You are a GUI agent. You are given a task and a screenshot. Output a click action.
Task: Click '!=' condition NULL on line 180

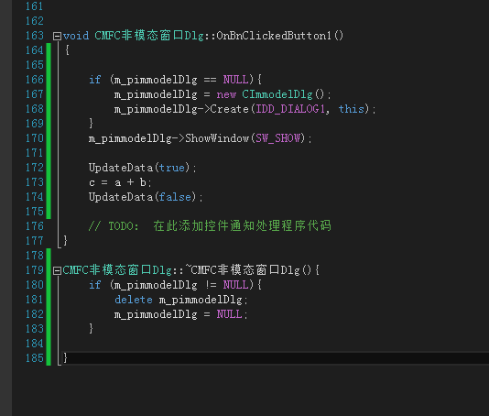pyautogui.click(x=235, y=285)
